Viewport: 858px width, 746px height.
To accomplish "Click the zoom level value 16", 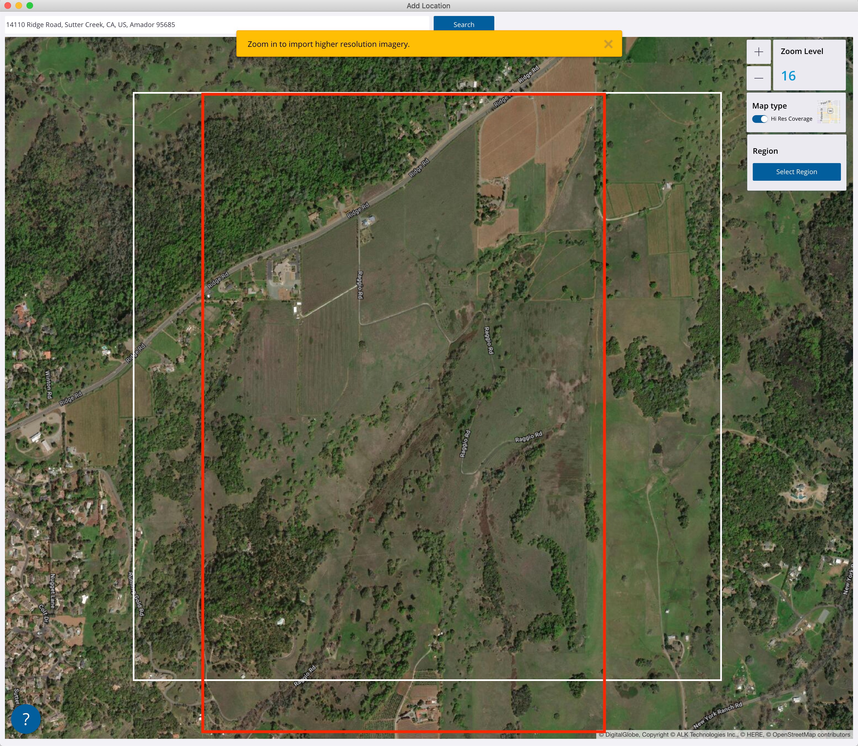I will click(x=788, y=76).
